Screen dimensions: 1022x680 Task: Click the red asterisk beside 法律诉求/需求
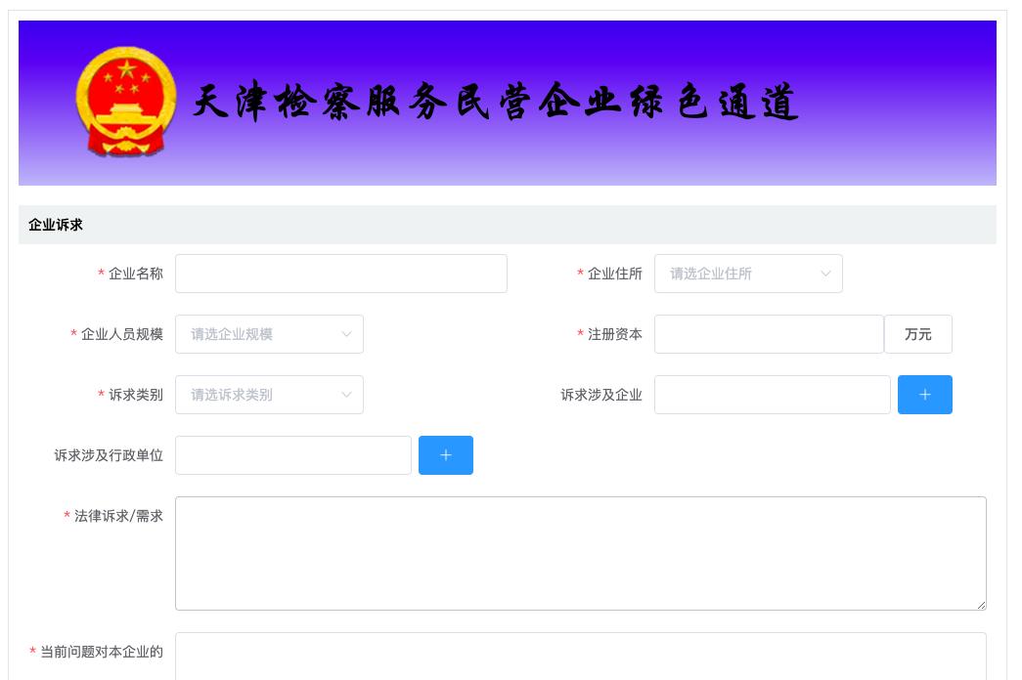[x=66, y=516]
